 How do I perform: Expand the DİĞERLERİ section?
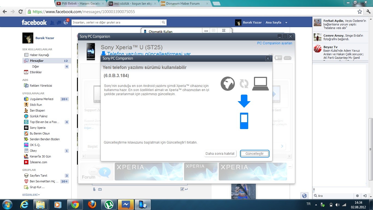tap(31, 195)
